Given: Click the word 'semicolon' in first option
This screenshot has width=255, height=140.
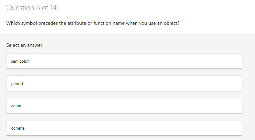Looking at the screenshot, I should click(x=20, y=61).
